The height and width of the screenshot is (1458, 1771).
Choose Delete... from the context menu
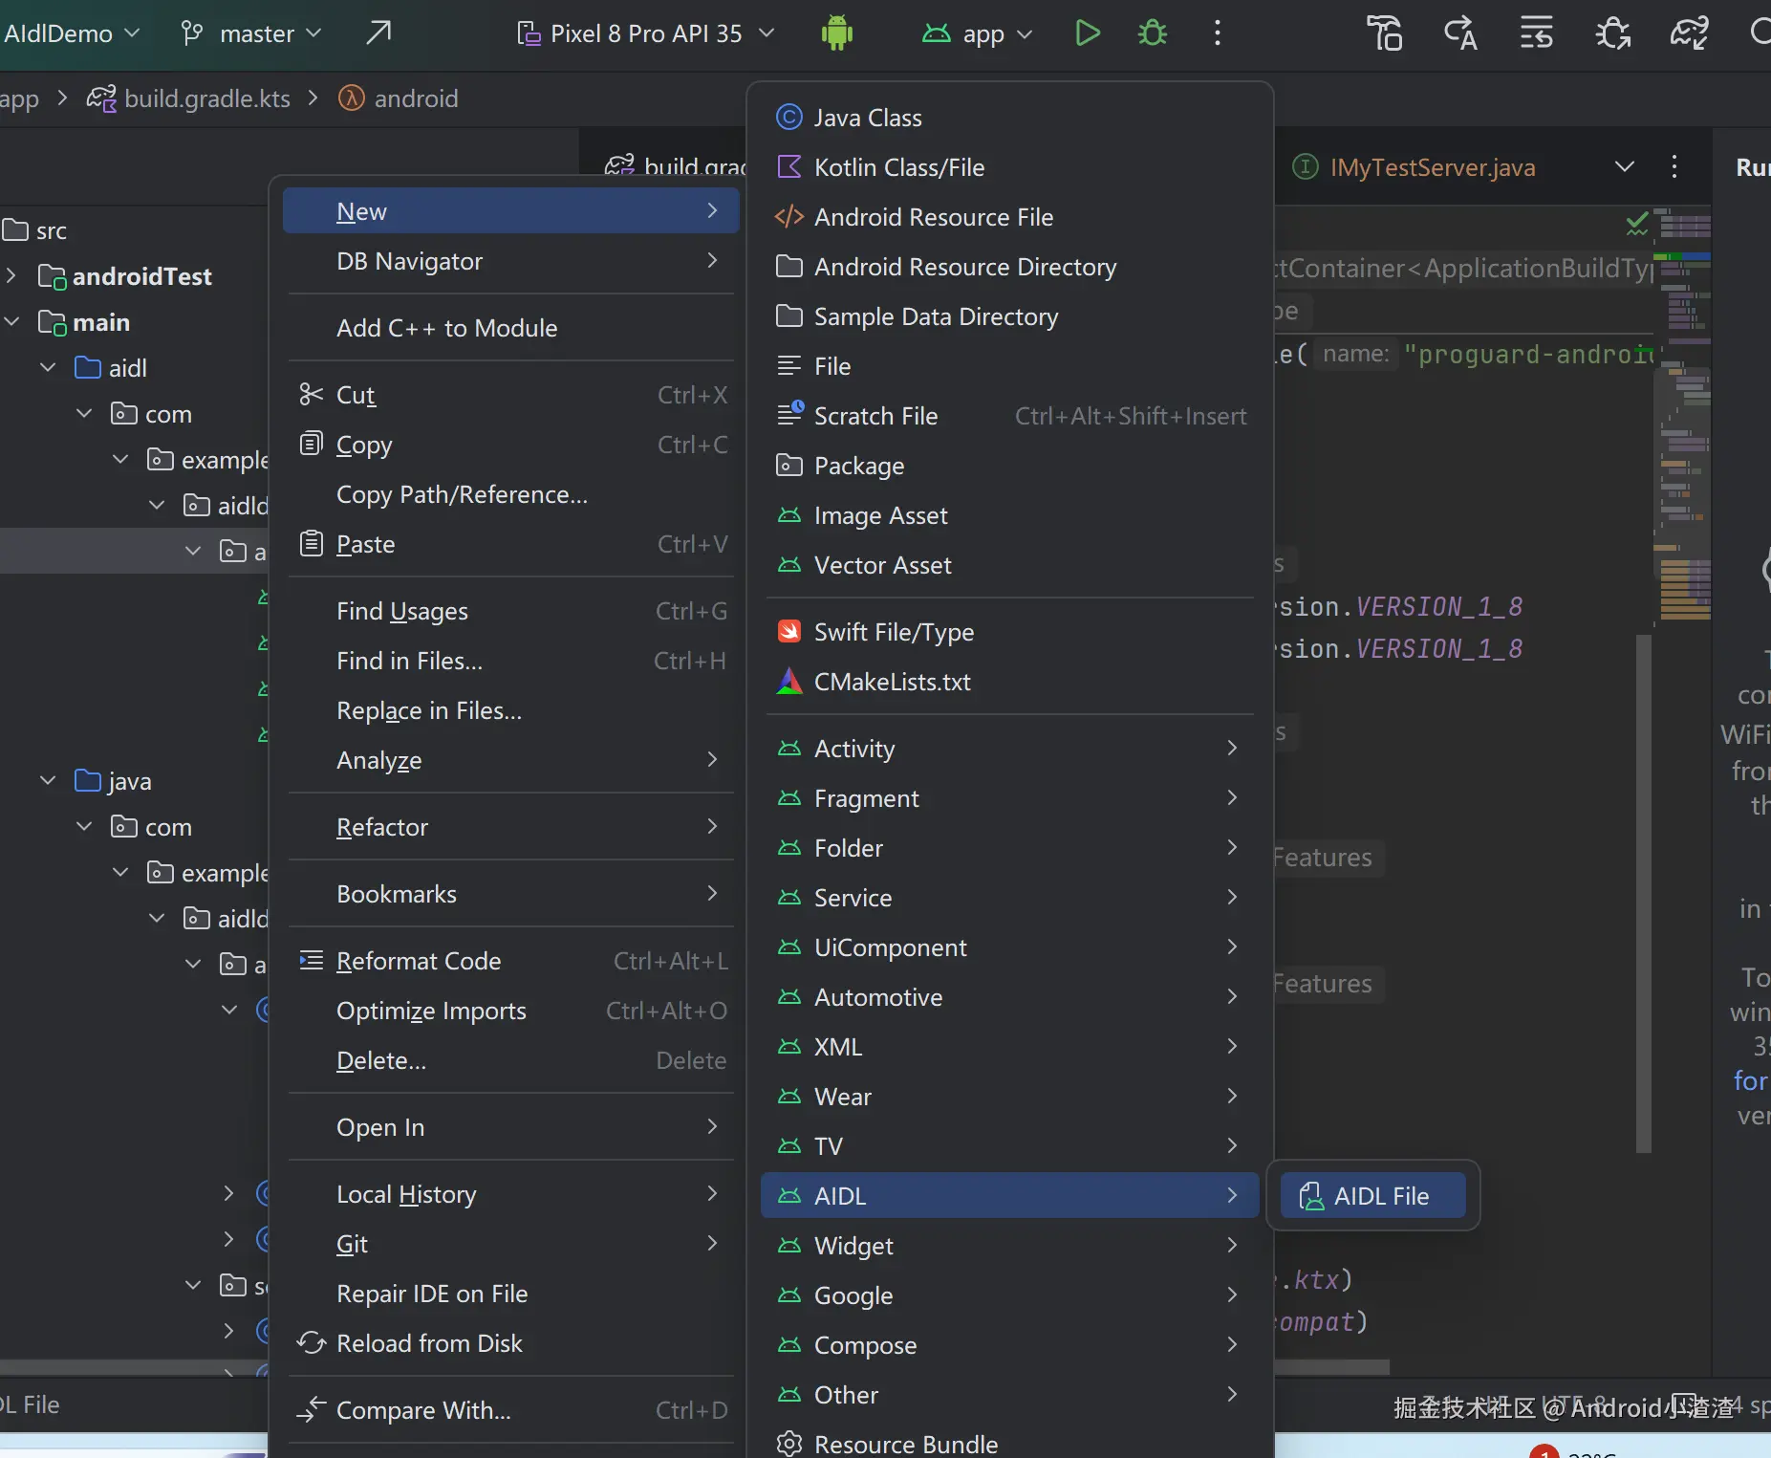pos(511,1060)
